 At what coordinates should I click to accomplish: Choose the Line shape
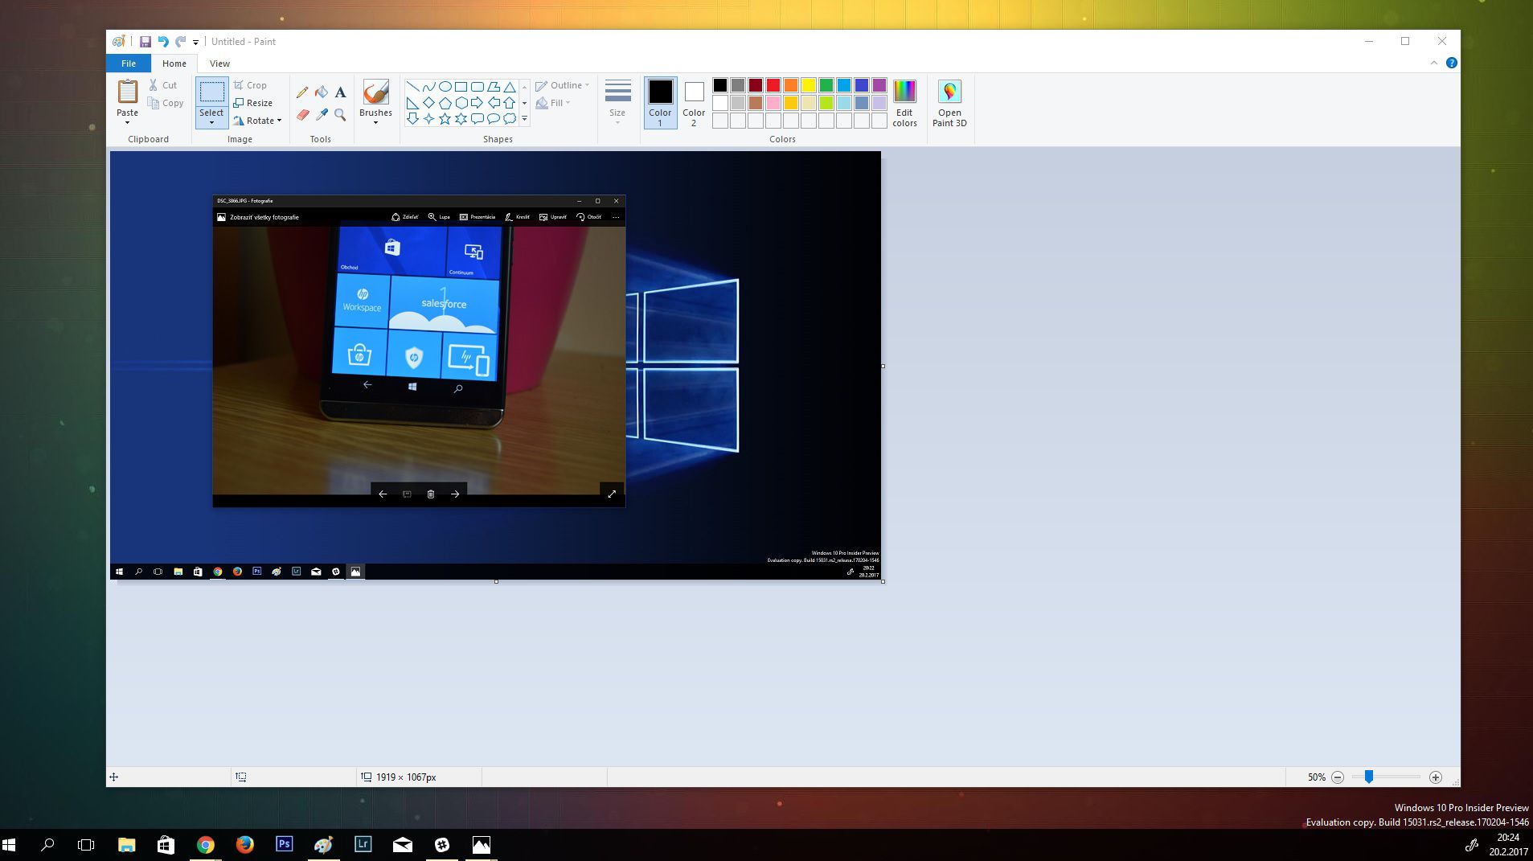pyautogui.click(x=412, y=87)
